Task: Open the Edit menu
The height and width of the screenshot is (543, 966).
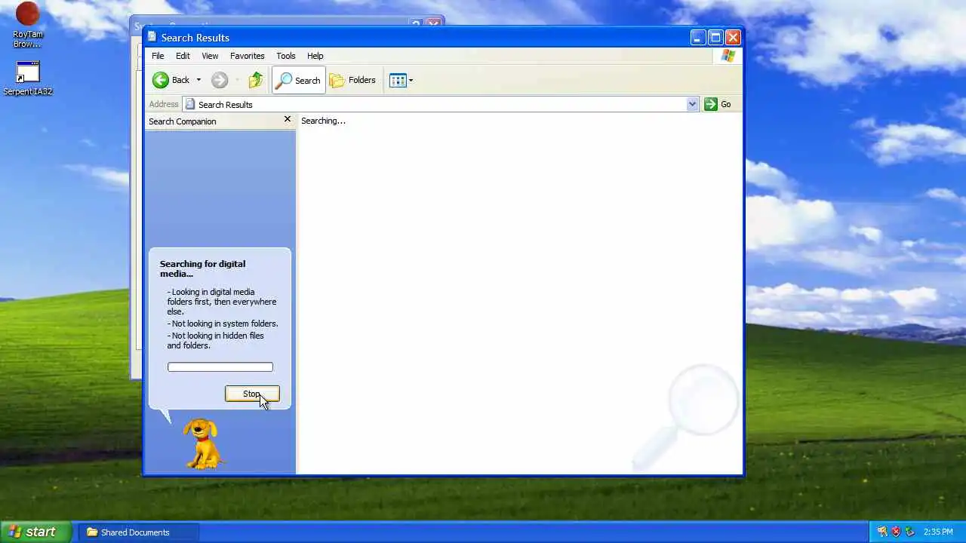Action: click(x=183, y=56)
